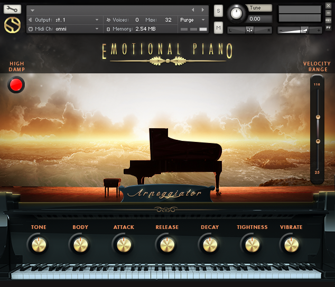
Task: Toggle the AUX sends button
Action: [x=328, y=20]
